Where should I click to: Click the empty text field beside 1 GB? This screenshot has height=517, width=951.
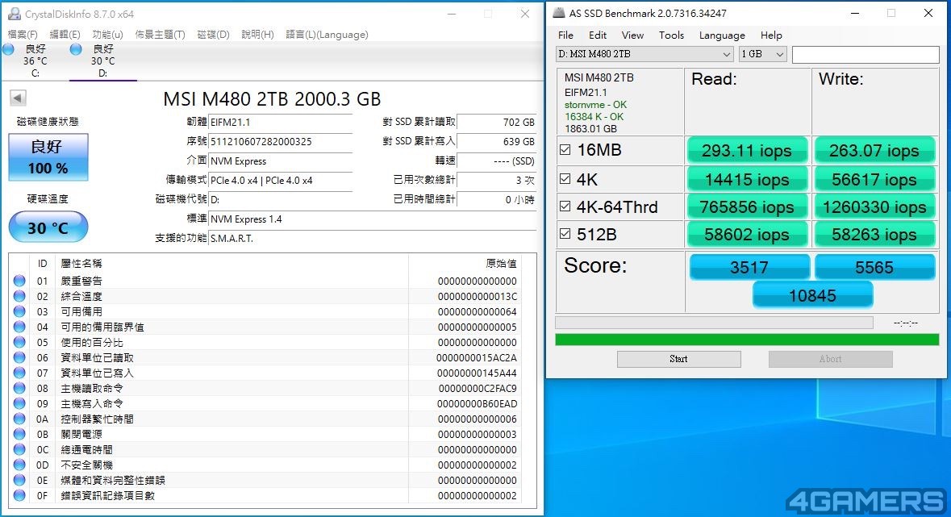(x=865, y=54)
